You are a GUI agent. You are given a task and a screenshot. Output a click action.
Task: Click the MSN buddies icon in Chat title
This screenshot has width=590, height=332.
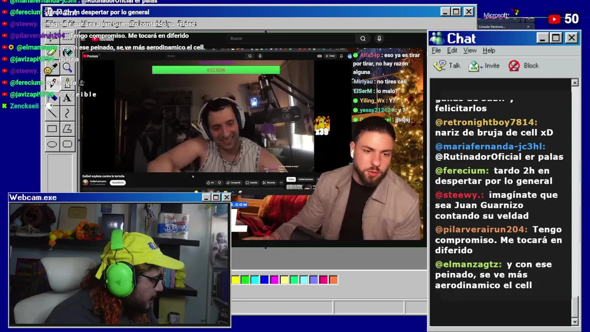pos(437,38)
